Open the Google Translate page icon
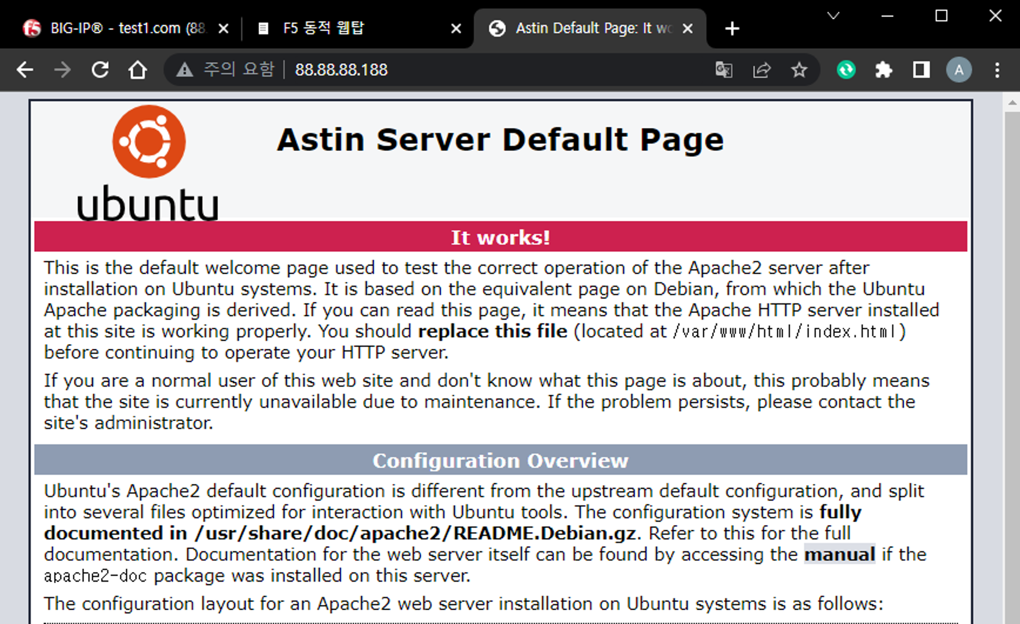Screen dimensions: 1020x624 click(724, 70)
